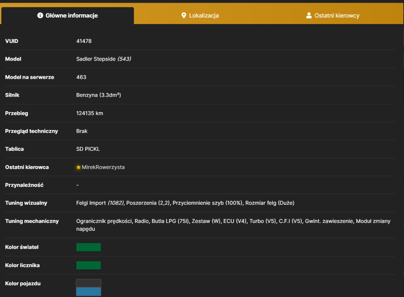Click the blue Kolor pojazdu swatch
This screenshot has width=404, height=297.
(88, 292)
